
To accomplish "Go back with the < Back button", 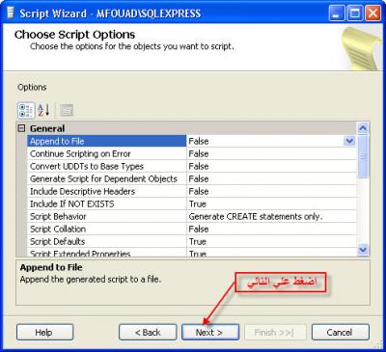I will [x=148, y=332].
